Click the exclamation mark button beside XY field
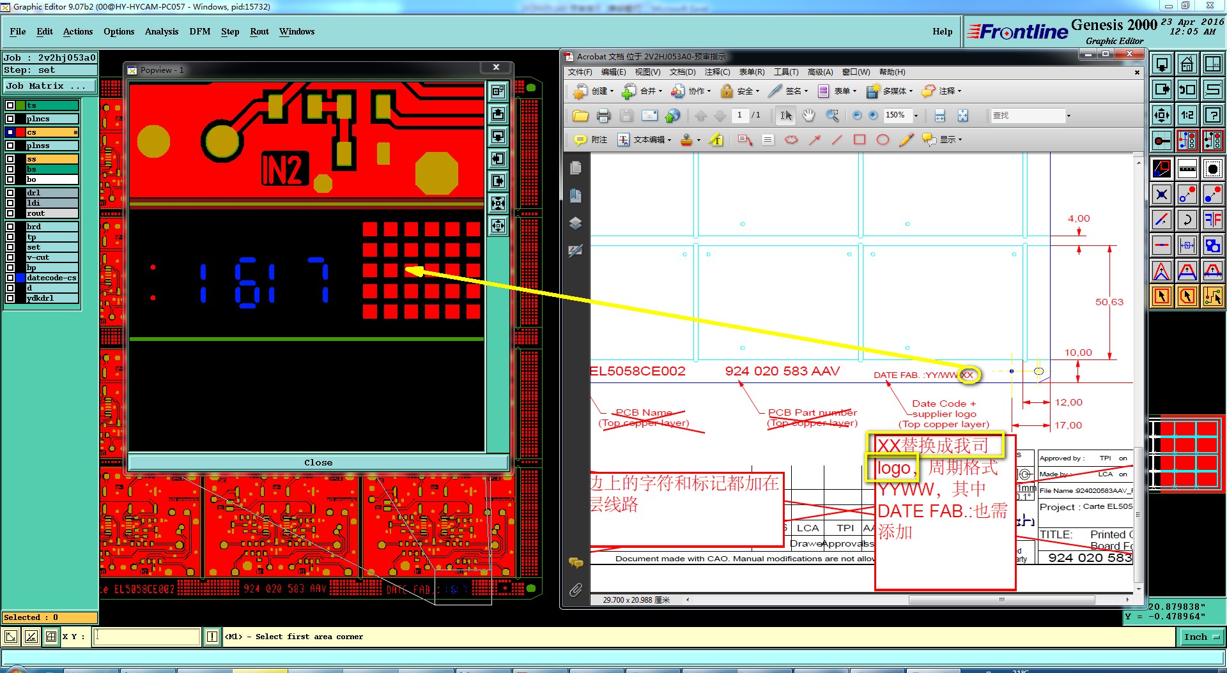1227x673 pixels. click(x=212, y=637)
